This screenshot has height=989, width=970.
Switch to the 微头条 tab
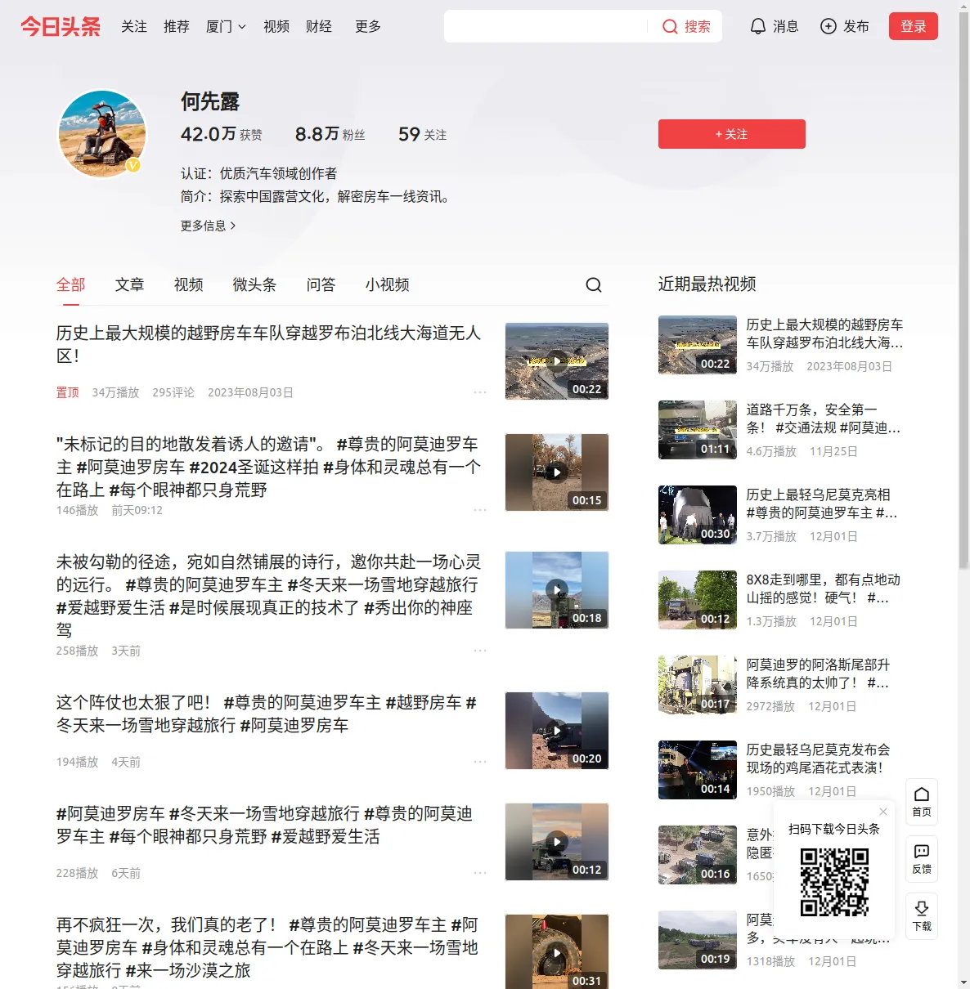(255, 284)
